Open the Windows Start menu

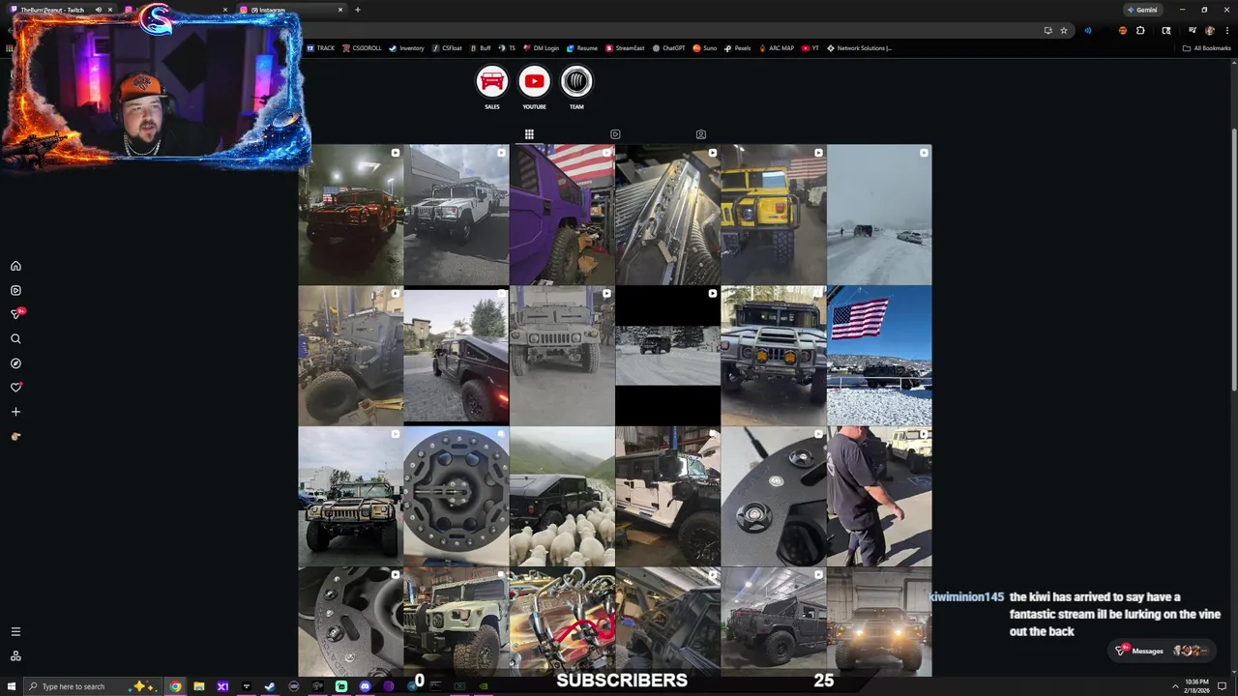11,686
